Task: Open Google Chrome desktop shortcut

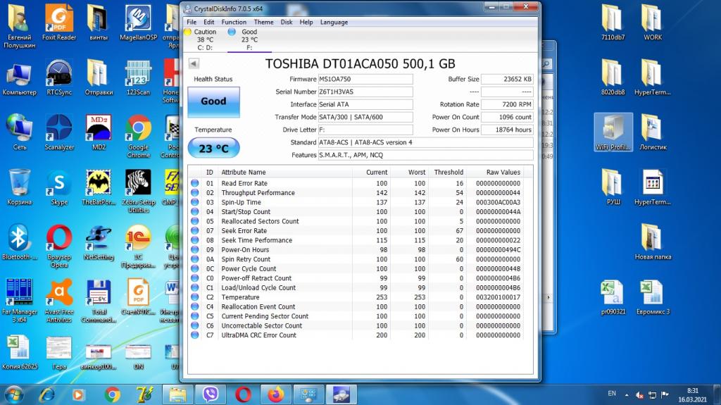Action: [138, 136]
